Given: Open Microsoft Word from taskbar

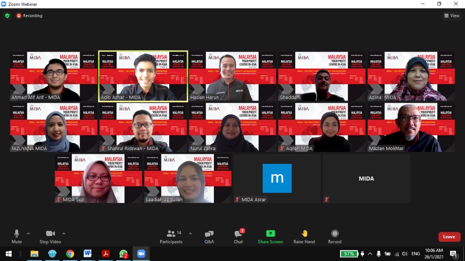Looking at the screenshot, I should coord(87,254).
